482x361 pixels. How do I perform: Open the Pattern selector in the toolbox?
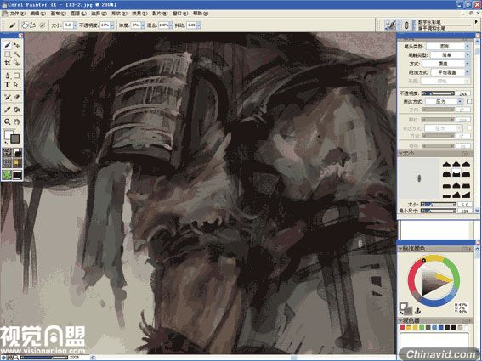click(x=7, y=163)
